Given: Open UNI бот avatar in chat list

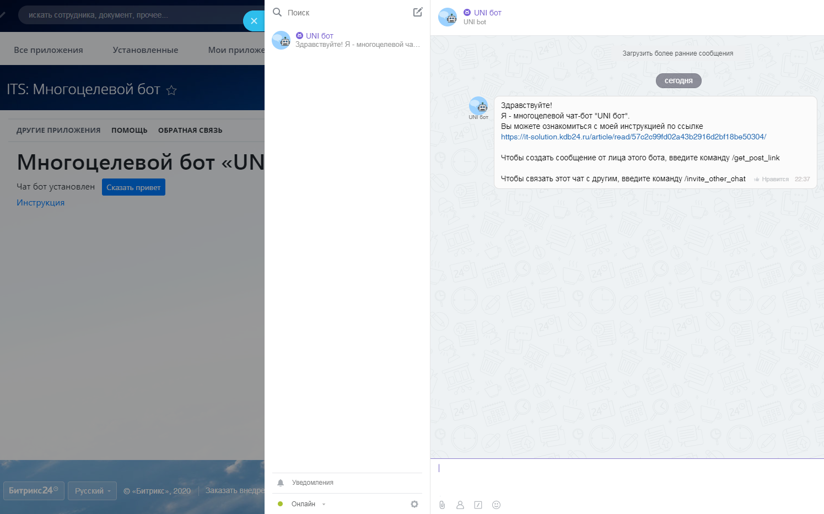Looking at the screenshot, I should click(281, 40).
